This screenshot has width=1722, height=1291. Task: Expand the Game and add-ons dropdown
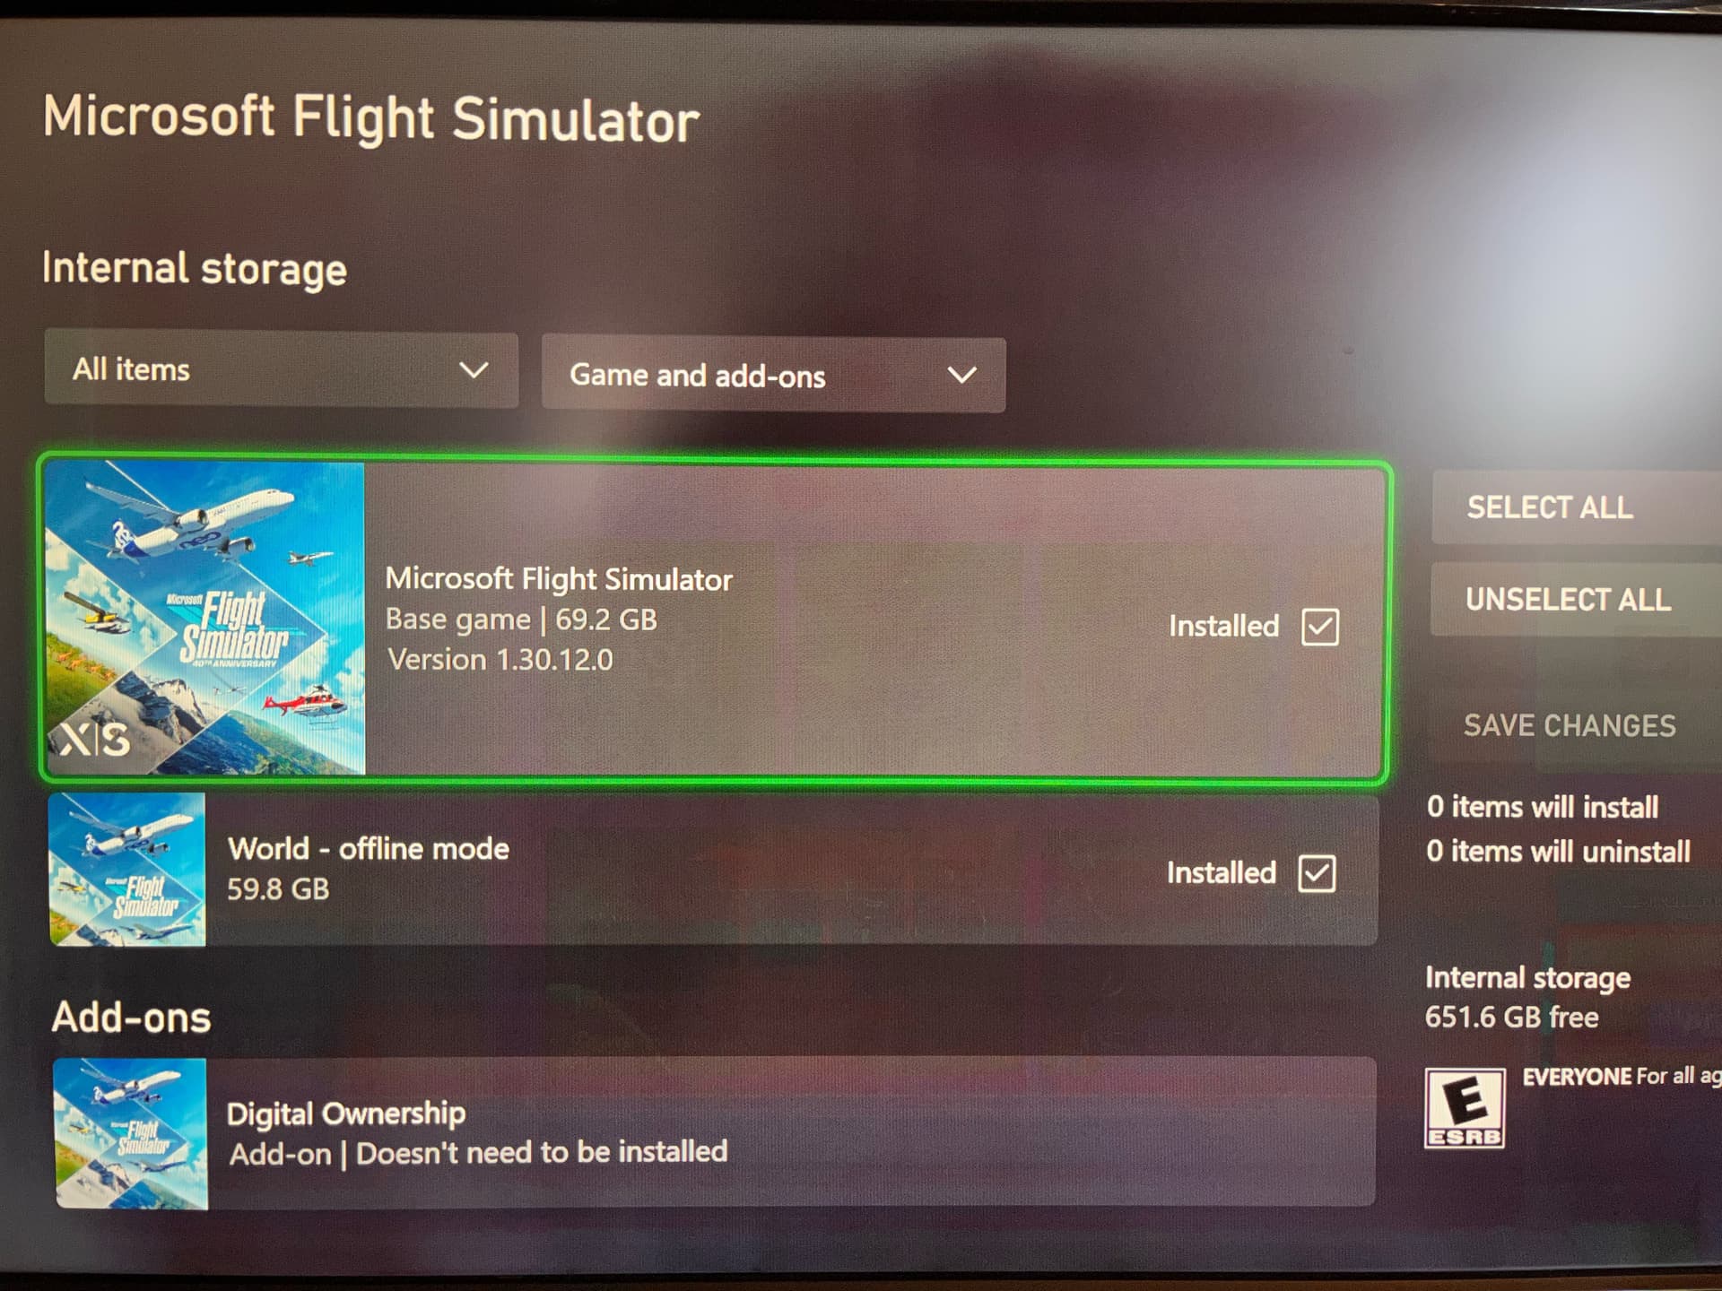[773, 375]
